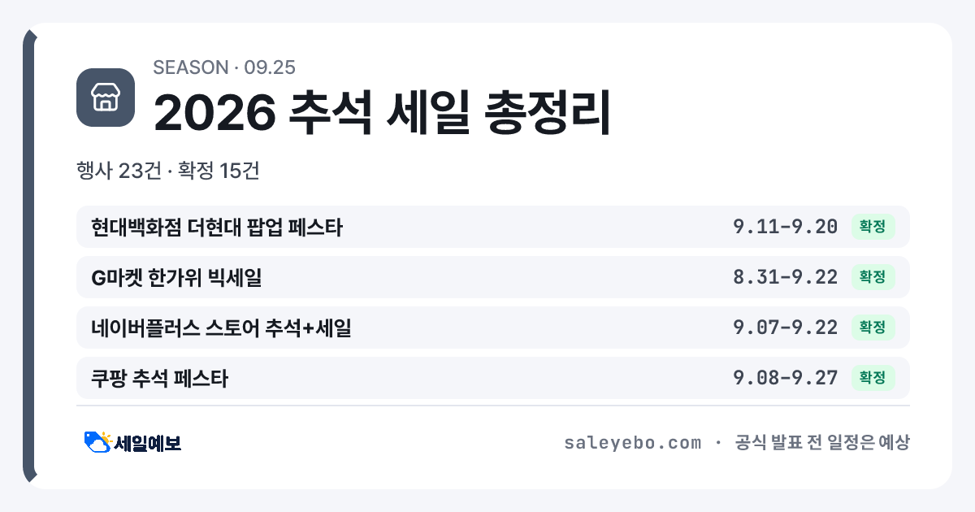The height and width of the screenshot is (512, 975).
Task: Click the 확정 badge on G마켓 row
Action: pos(873,277)
